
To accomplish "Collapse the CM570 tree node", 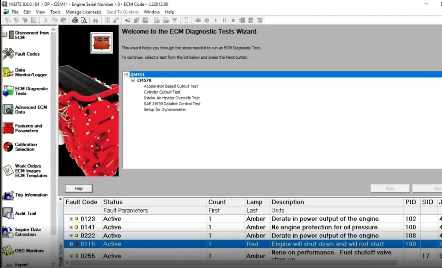I will [133, 80].
